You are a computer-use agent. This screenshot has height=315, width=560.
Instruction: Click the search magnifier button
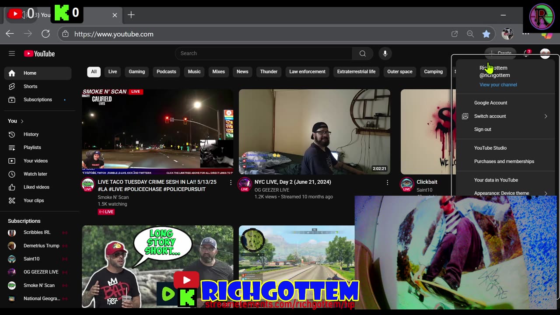(x=363, y=53)
